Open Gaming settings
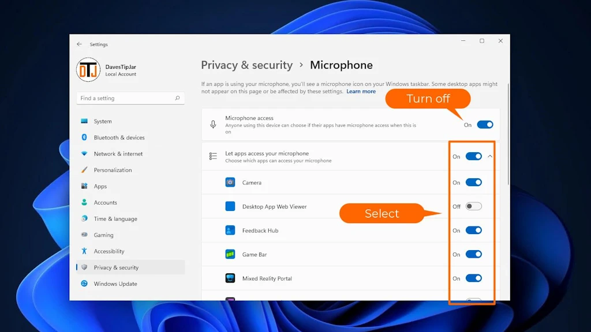Screen dimensions: 591x332 pyautogui.click(x=130, y=235)
